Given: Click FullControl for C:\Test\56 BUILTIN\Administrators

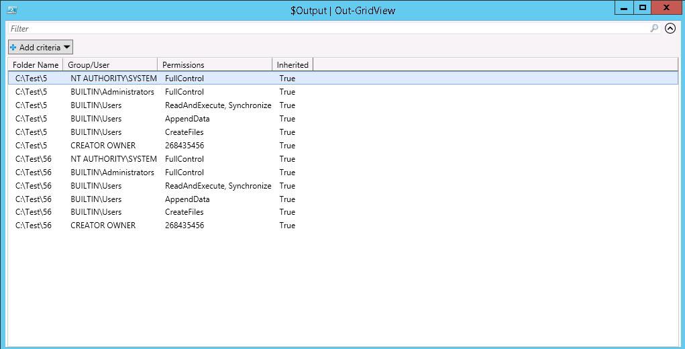Looking at the screenshot, I should coord(184,172).
